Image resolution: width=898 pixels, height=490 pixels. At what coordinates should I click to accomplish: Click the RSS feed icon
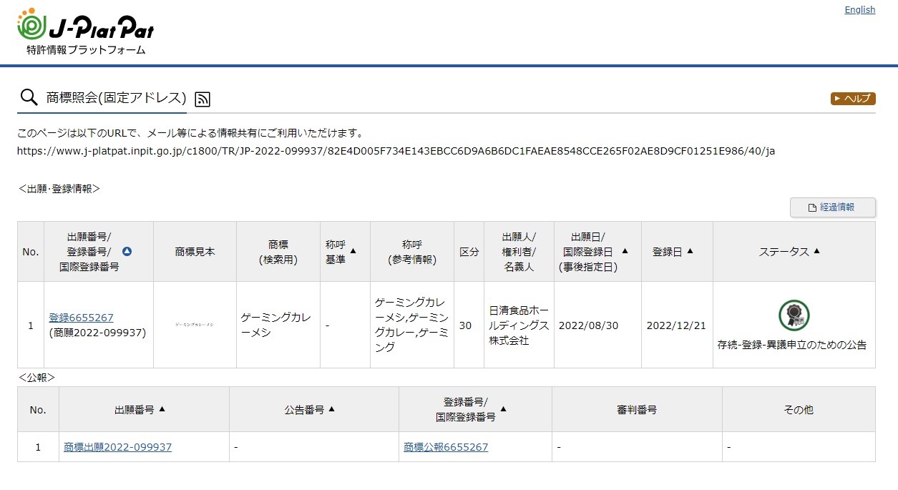pos(202,99)
